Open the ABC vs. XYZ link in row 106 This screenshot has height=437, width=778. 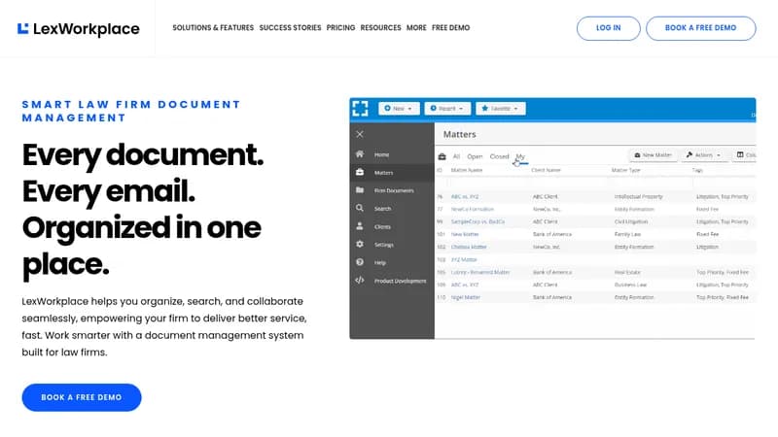[x=465, y=285]
